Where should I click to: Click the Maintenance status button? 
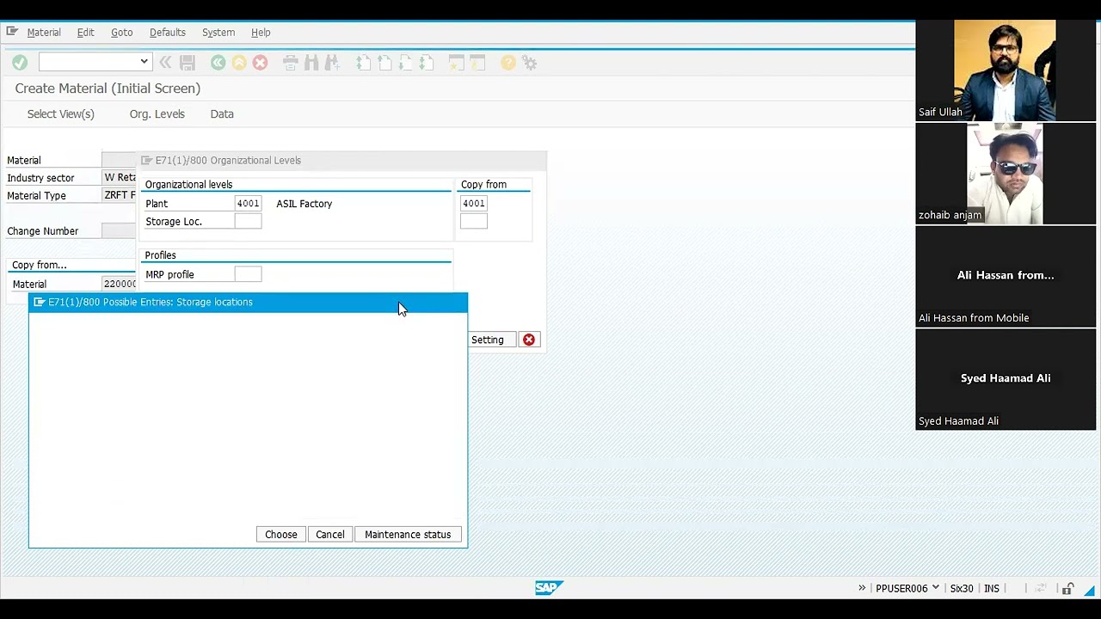click(408, 534)
